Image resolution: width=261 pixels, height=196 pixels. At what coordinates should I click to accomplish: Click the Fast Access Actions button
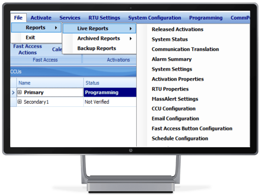click(27, 49)
